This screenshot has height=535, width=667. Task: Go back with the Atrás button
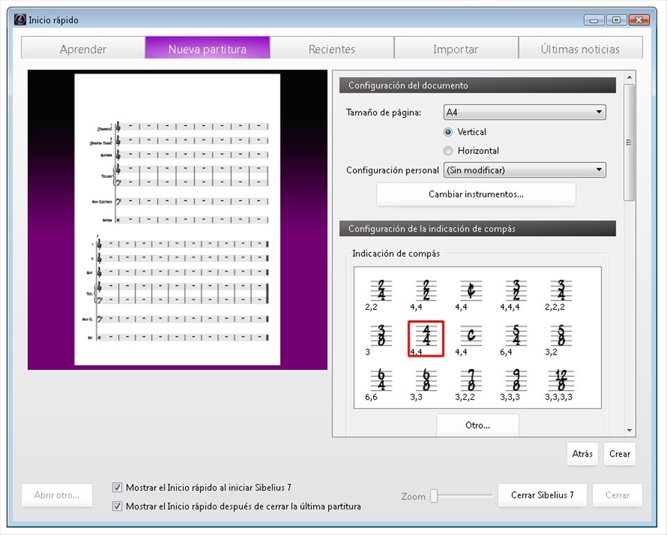(582, 454)
